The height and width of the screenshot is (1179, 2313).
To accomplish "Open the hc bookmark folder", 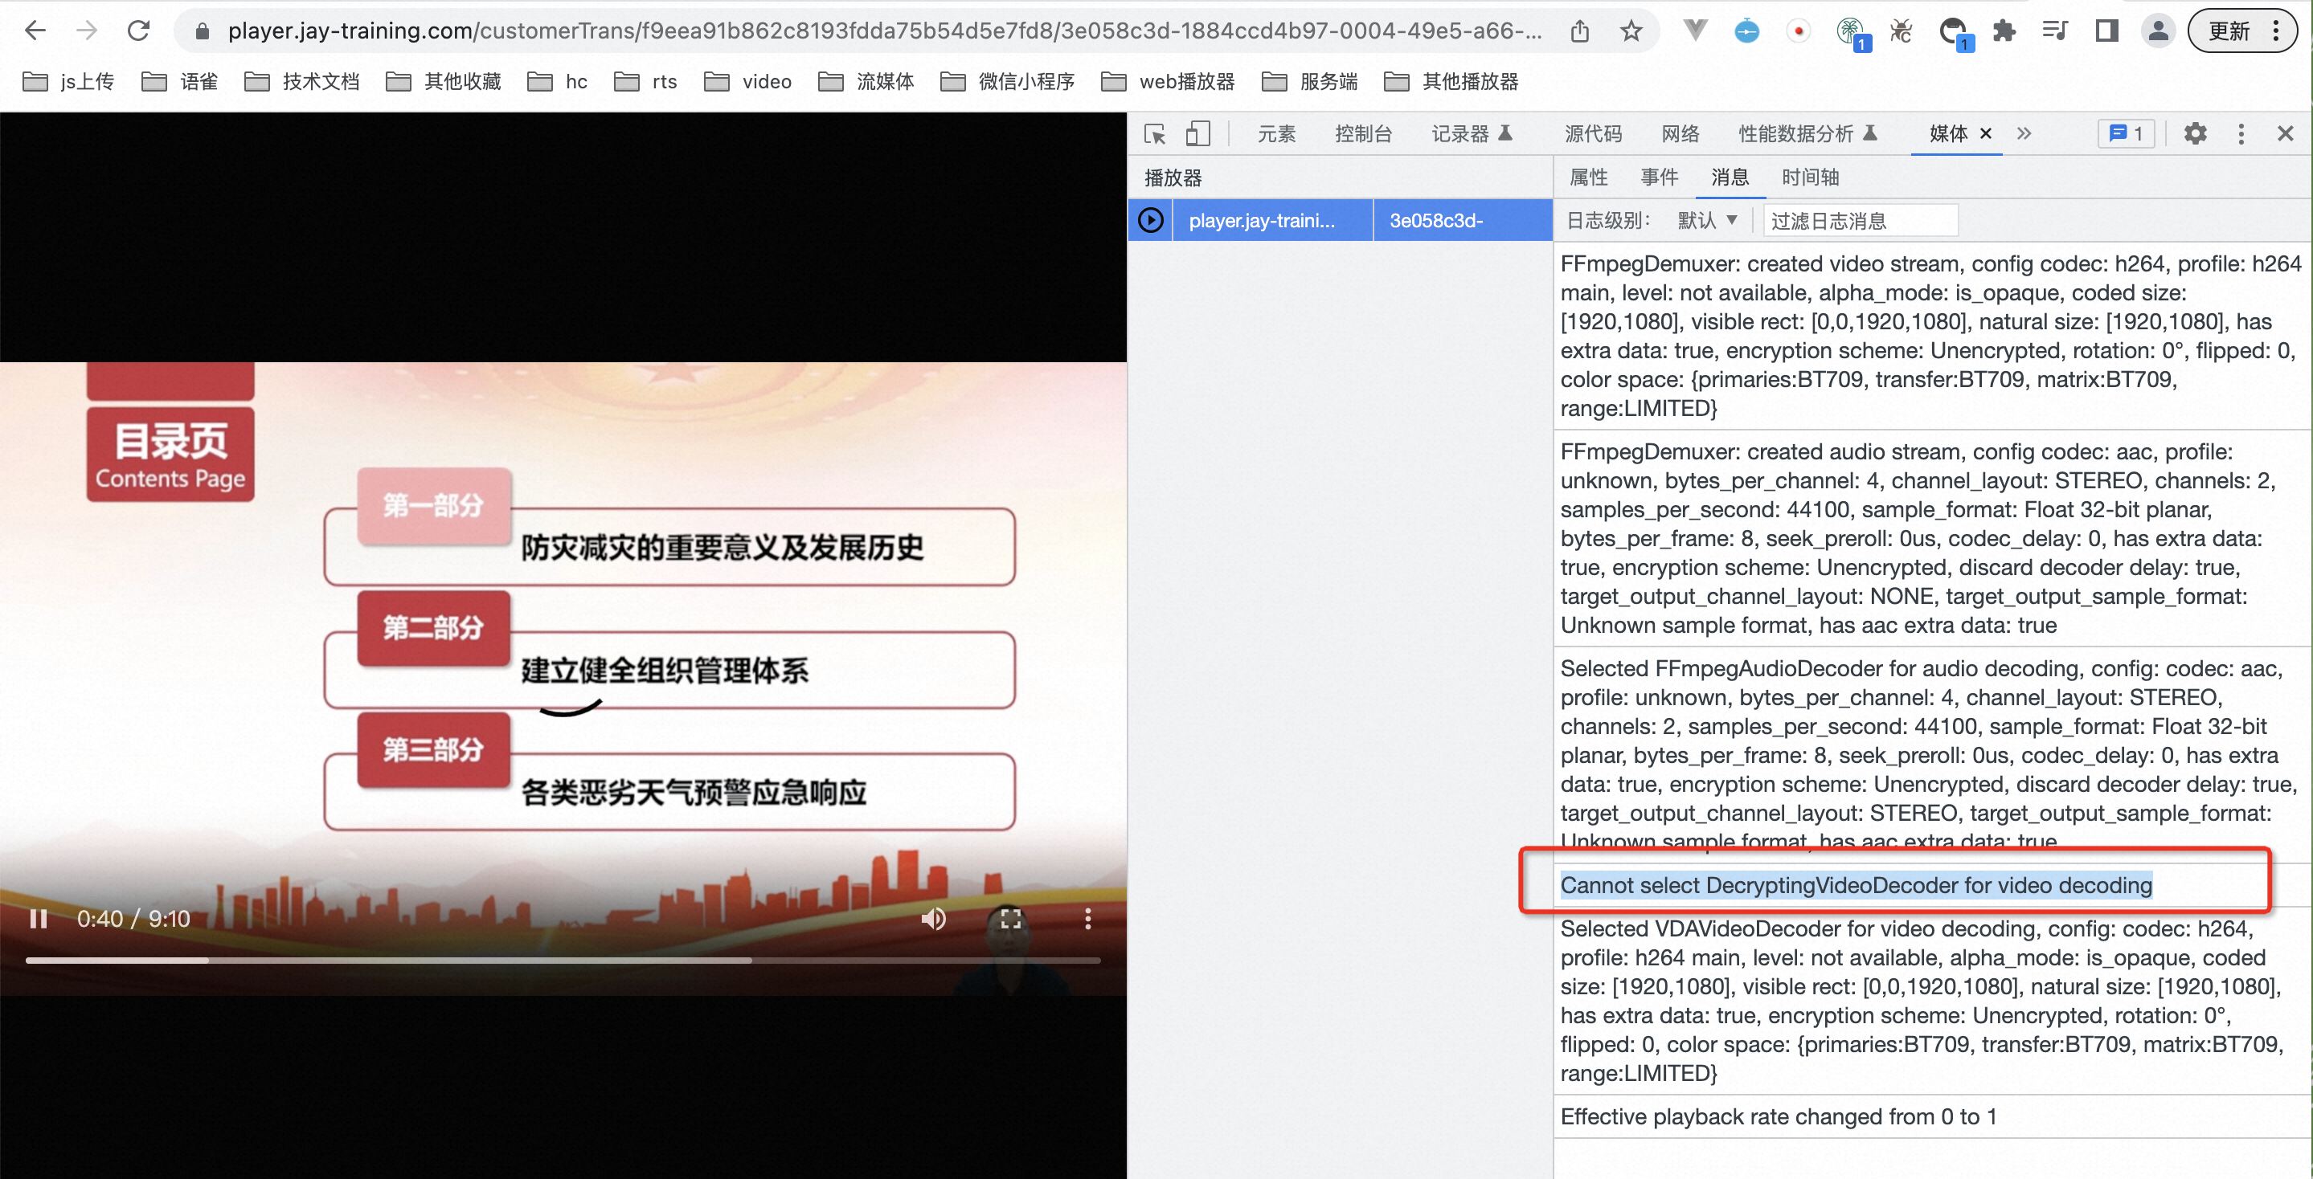I will (x=558, y=82).
